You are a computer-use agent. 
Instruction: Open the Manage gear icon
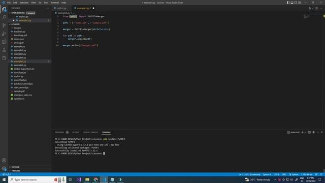coord(4,168)
